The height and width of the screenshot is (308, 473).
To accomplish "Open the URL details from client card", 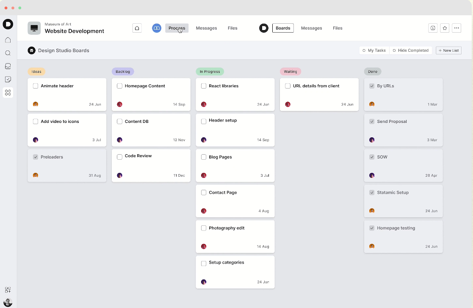I will click(x=319, y=94).
